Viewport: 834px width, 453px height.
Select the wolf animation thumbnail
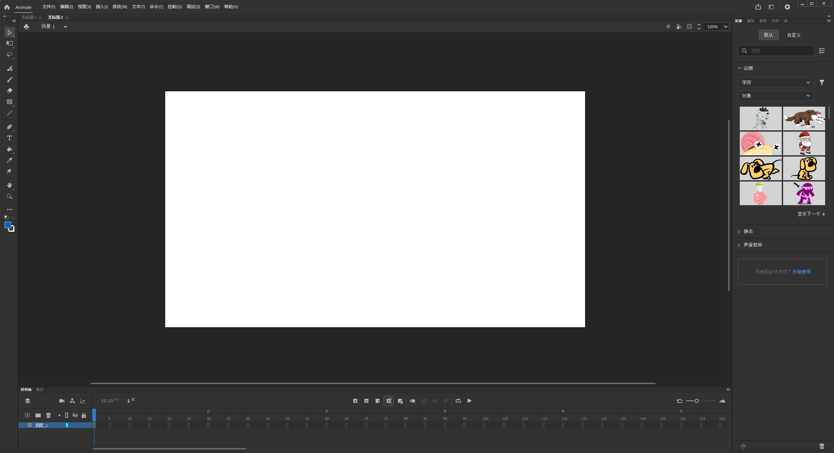click(804, 119)
